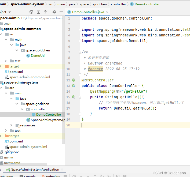Collapse the controller package folder
The image size is (190, 177).
pos(23,109)
